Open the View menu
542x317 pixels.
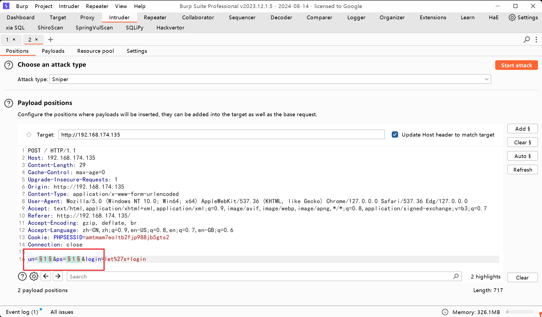pos(121,6)
